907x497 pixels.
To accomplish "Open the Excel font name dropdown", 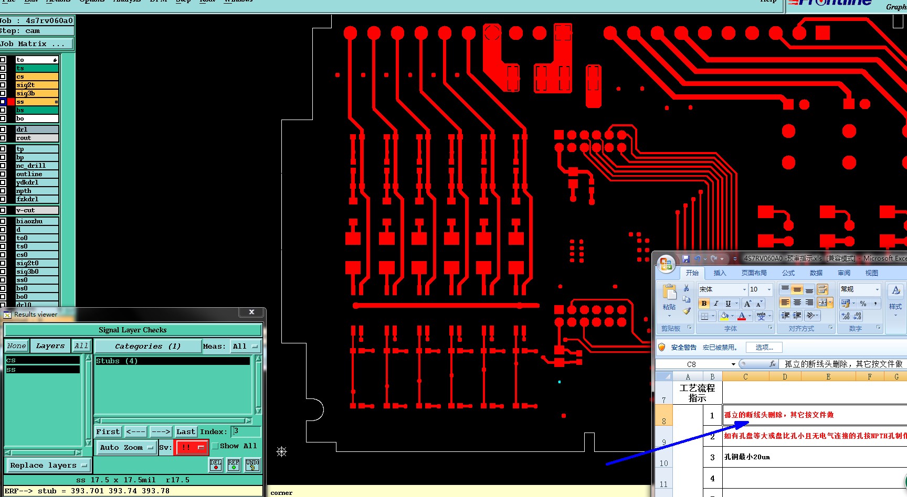I will (744, 289).
